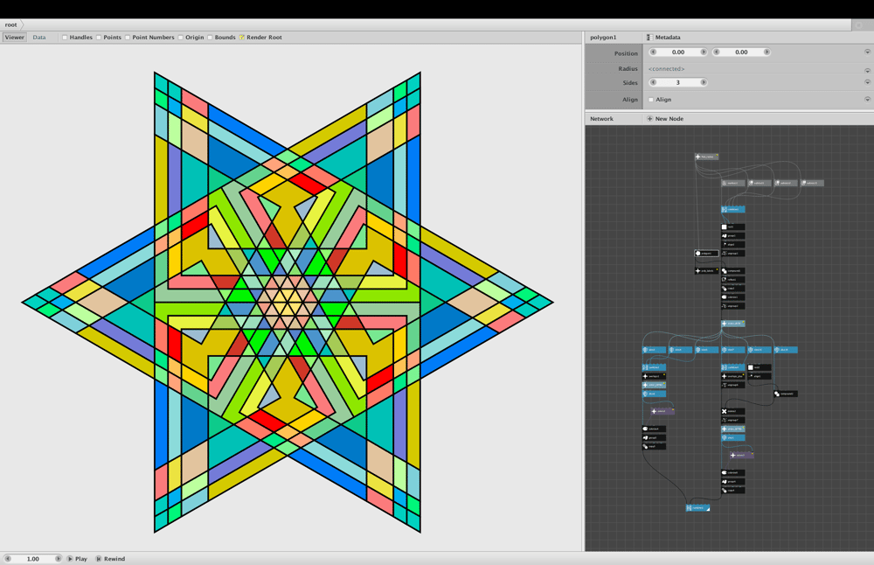Select the compound1 node
Image resolution: width=874 pixels, height=565 pixels.
pyautogui.click(x=733, y=271)
